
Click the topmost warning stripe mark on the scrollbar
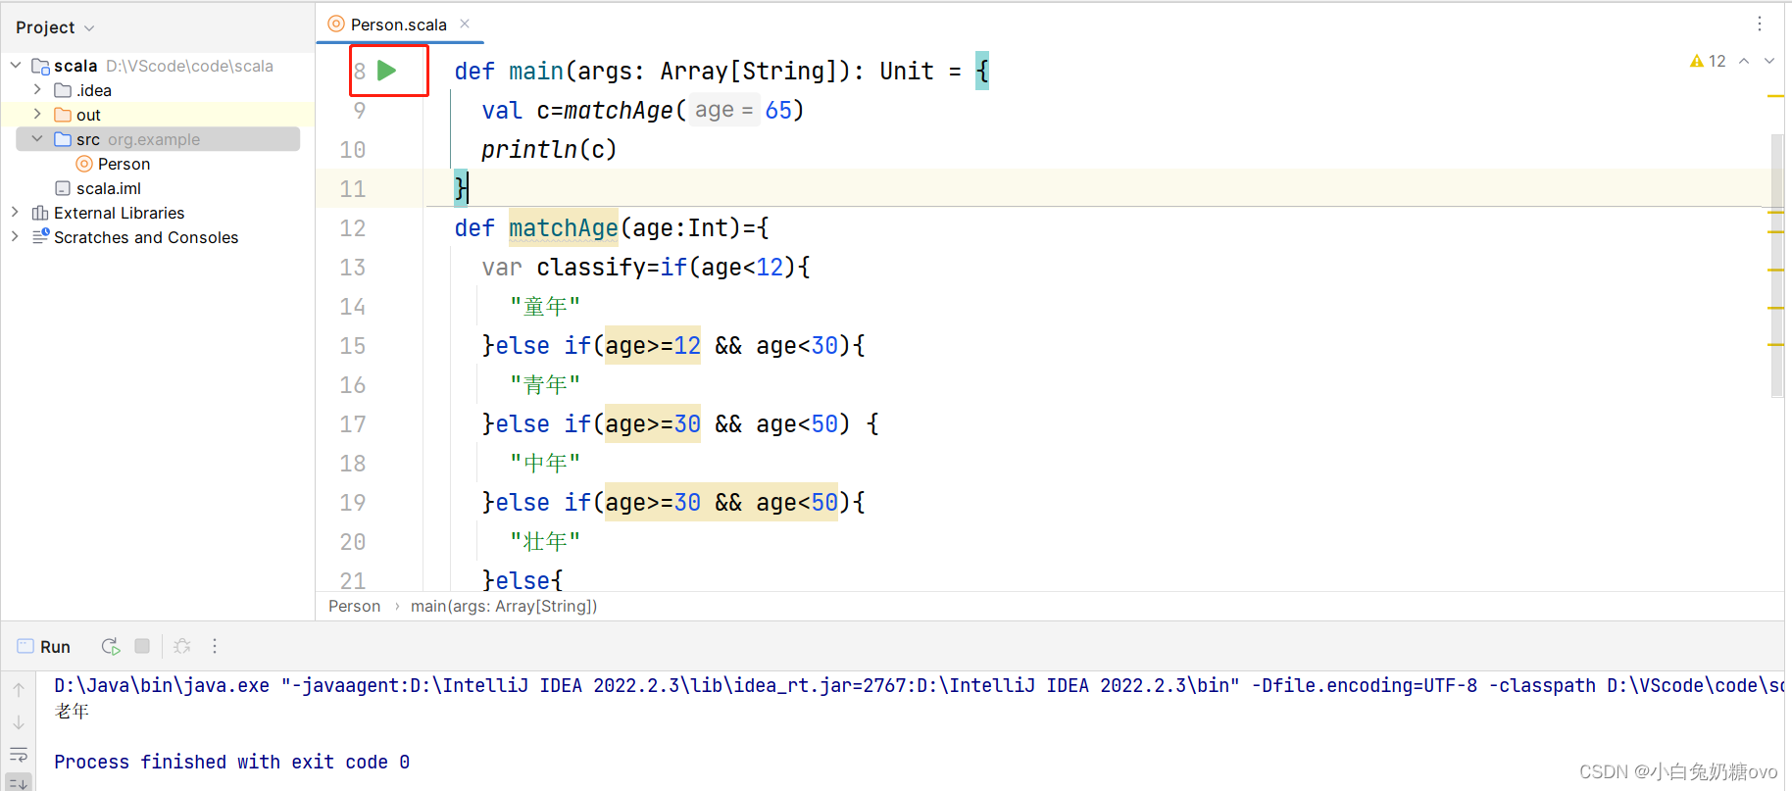pos(1775,96)
